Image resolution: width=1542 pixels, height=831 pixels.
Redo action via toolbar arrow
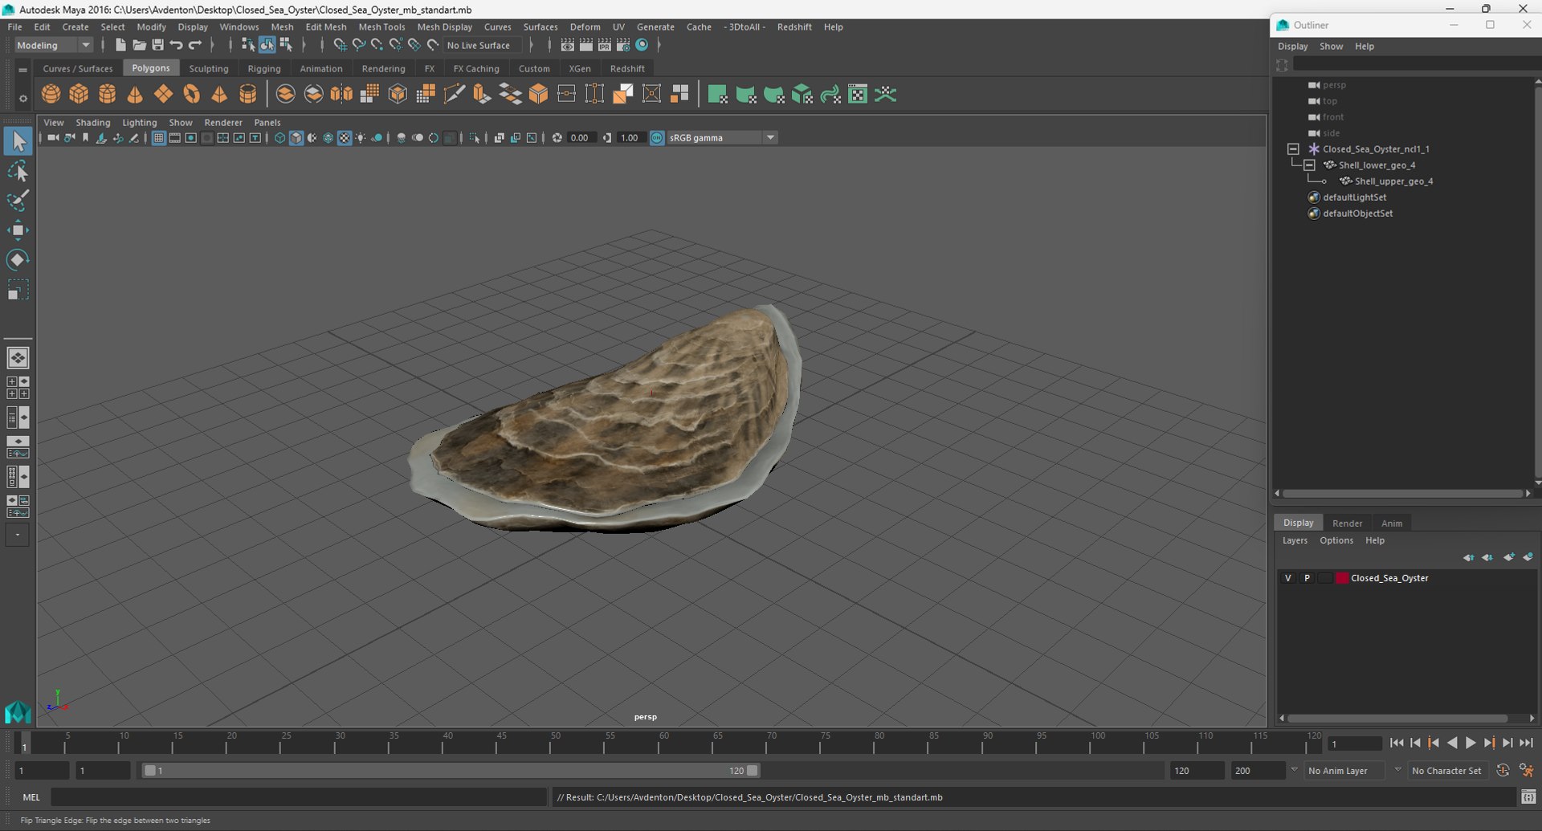(195, 45)
